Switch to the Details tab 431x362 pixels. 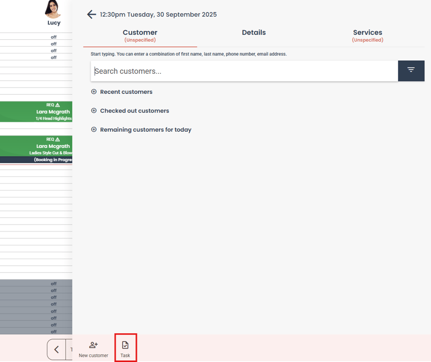click(x=254, y=33)
